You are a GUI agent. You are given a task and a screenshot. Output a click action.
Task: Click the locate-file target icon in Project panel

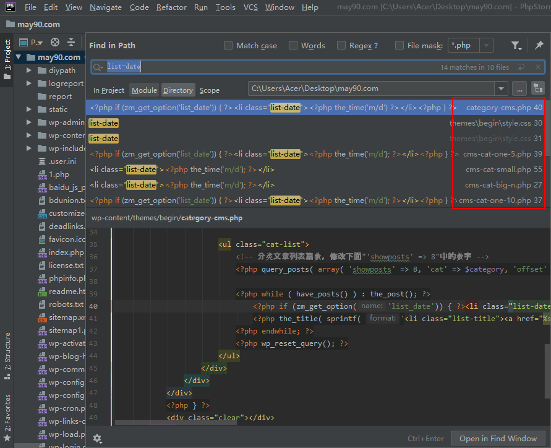55,43
